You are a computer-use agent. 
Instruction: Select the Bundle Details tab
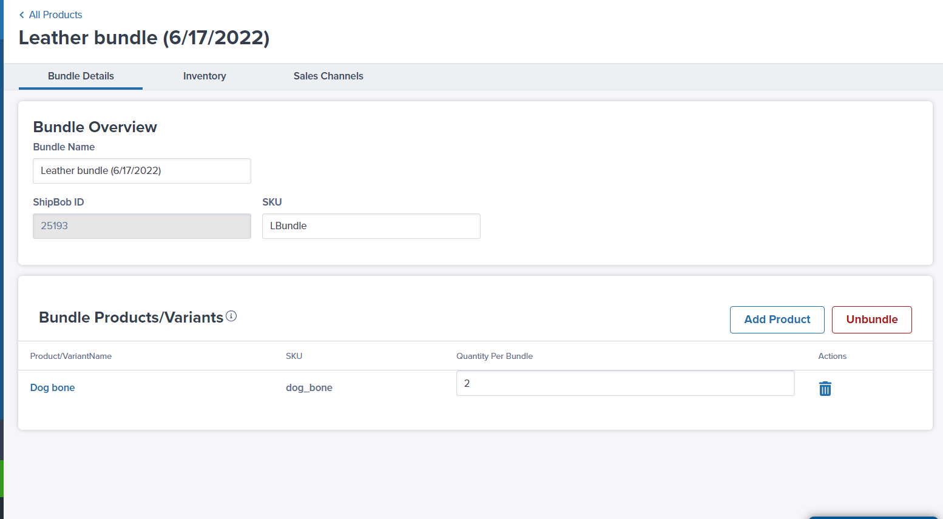(81, 76)
